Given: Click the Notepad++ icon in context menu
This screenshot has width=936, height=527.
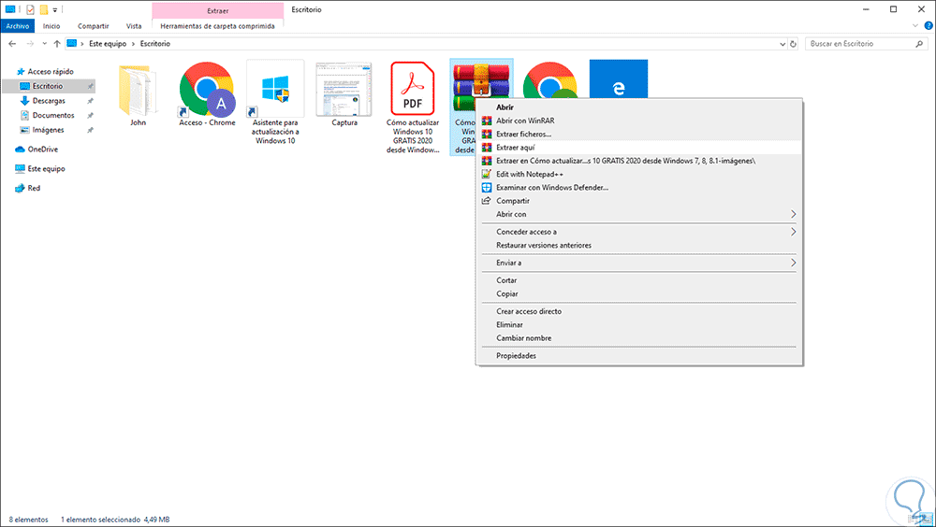Looking at the screenshot, I should [x=487, y=174].
